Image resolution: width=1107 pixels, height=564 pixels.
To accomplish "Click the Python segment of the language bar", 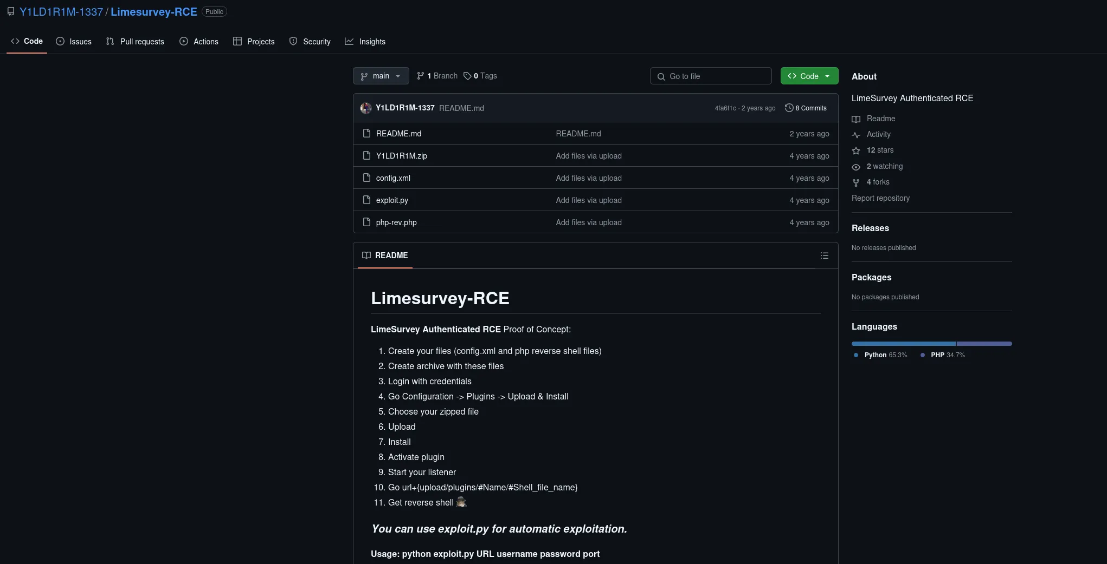I will (x=904, y=344).
